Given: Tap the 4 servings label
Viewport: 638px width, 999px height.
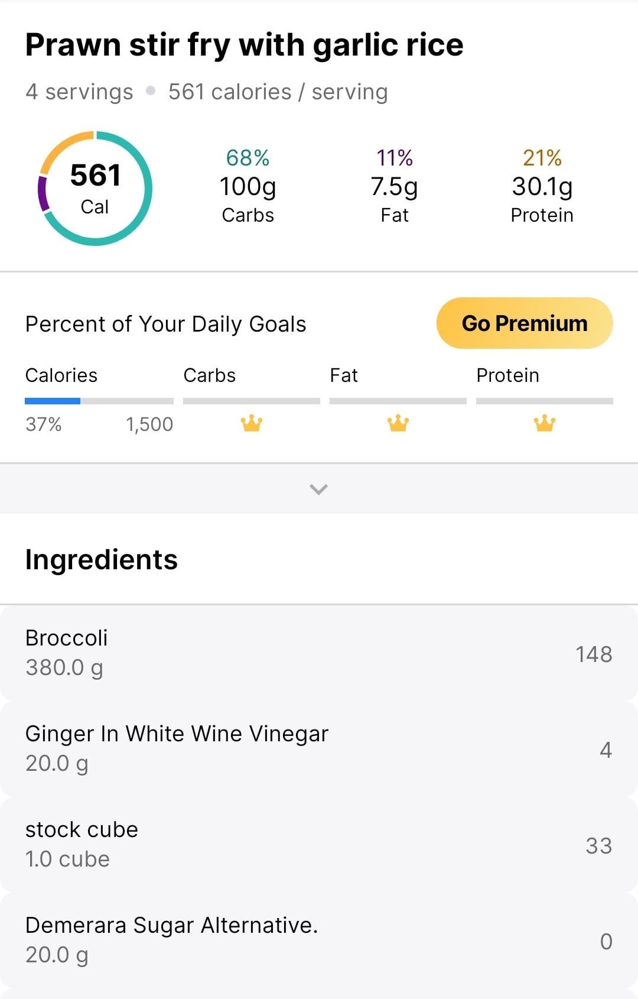Looking at the screenshot, I should coord(79,92).
